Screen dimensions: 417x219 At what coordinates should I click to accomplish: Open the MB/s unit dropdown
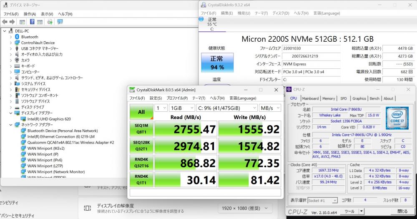[x=270, y=108]
